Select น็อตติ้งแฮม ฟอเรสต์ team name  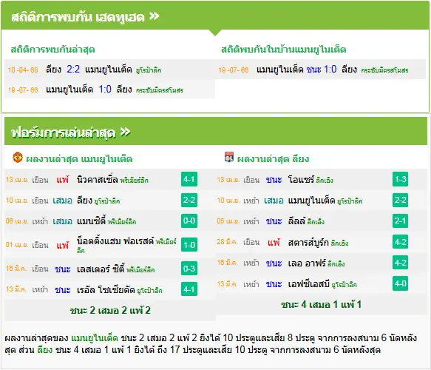pos(115,241)
